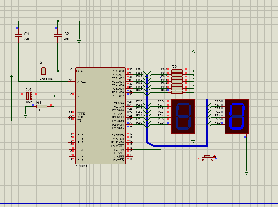The width and height of the screenshot is (278, 207).
Task: Click the 'P0.0/AD0' pin name
Action: click(x=118, y=71)
